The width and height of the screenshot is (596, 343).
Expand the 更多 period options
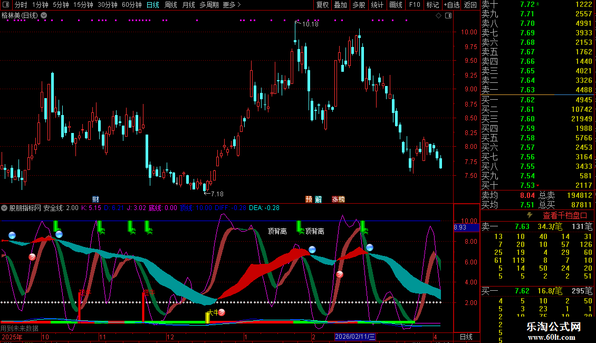(232, 5)
